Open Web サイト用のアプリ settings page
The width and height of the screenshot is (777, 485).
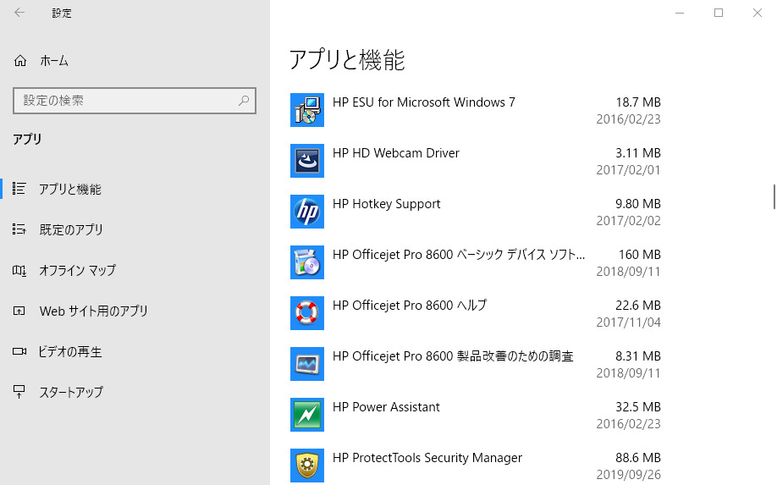pos(93,311)
